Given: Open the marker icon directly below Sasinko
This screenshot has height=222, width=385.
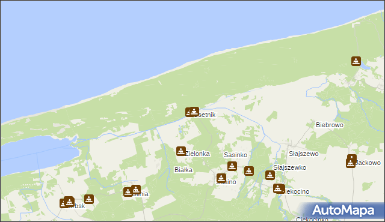Looking at the screenshot, I should click(232, 166).
